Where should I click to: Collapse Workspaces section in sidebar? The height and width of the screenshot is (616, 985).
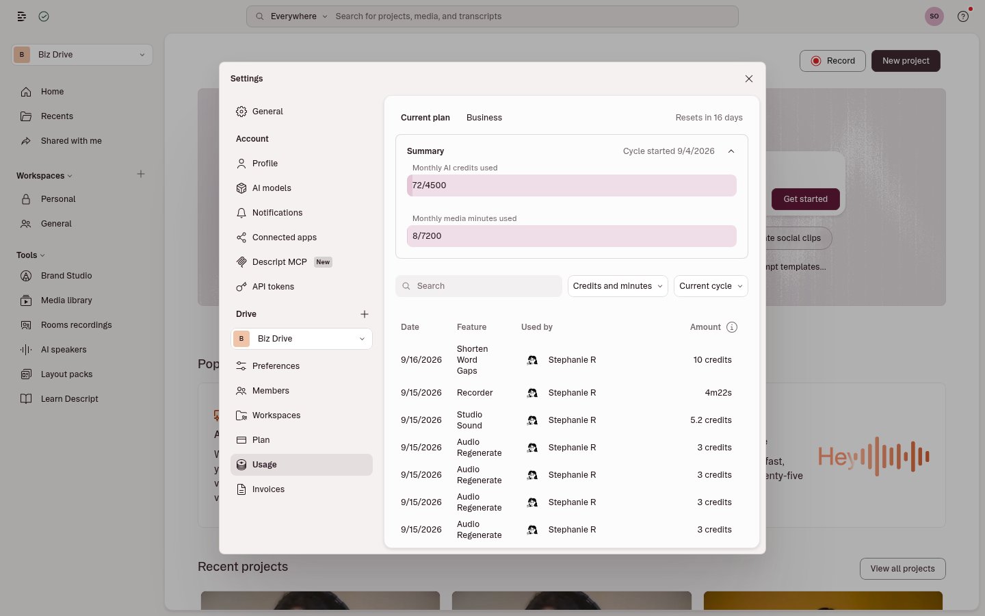(x=44, y=176)
